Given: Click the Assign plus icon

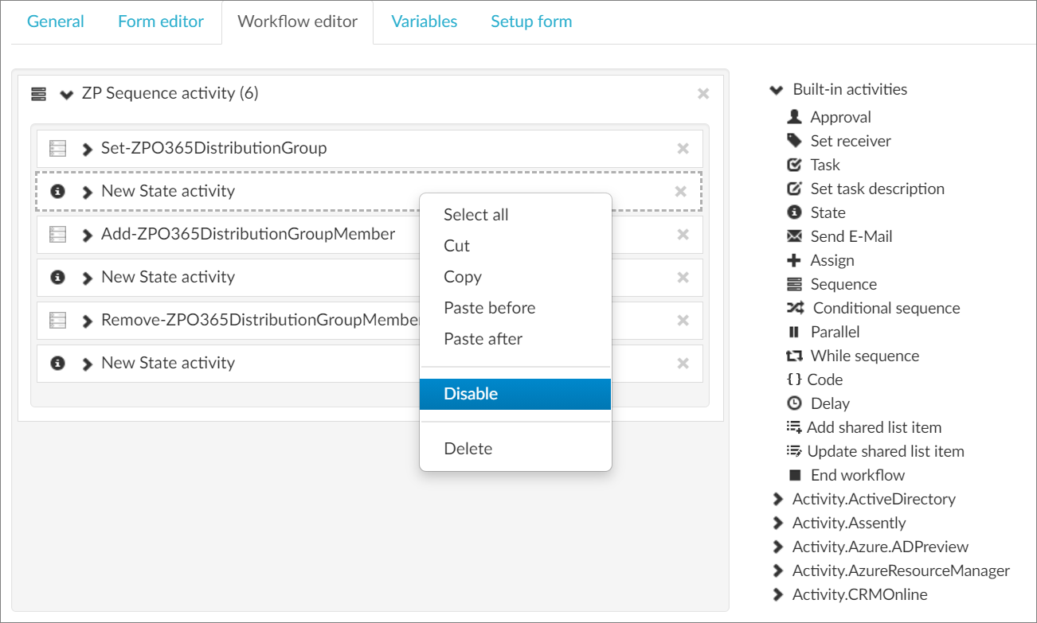Looking at the screenshot, I should [x=793, y=260].
